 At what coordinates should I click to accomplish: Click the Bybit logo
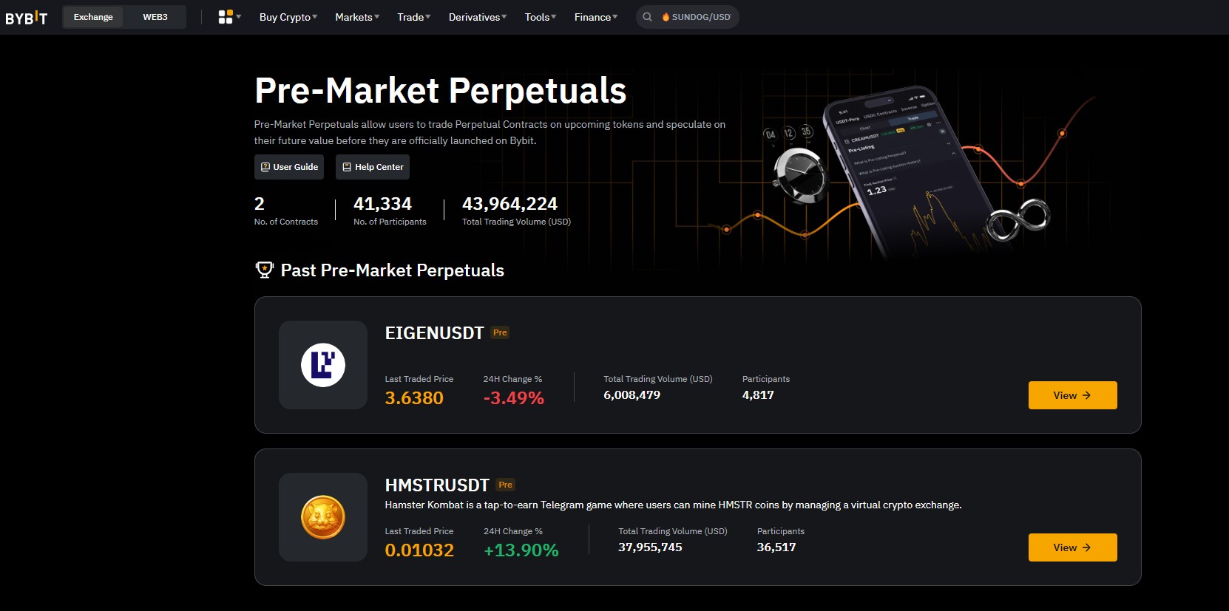point(27,17)
